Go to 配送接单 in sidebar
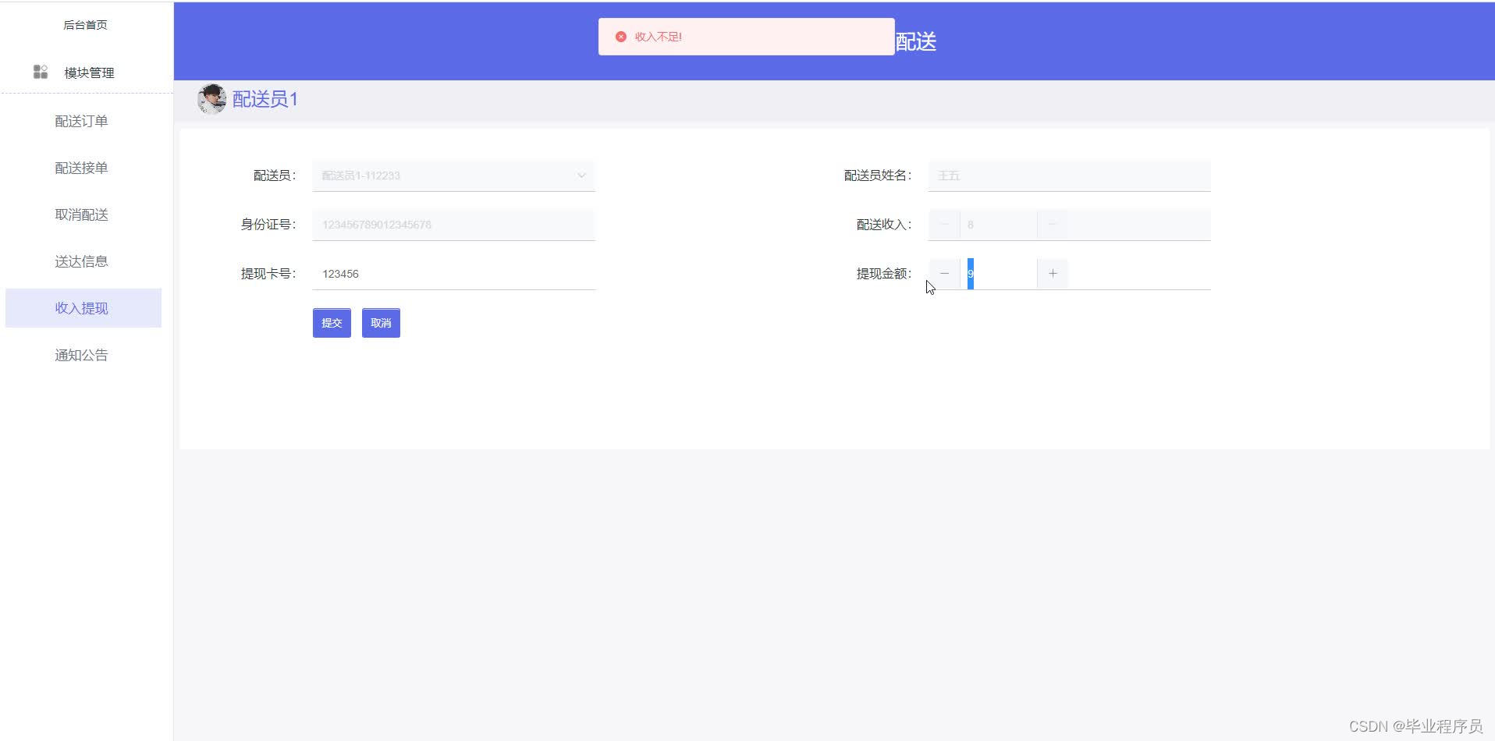Image resolution: width=1495 pixels, height=741 pixels. (x=81, y=168)
